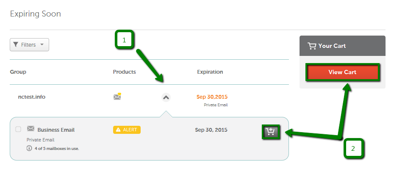Open the nctest.info group link
394x169 pixels.
32,97
